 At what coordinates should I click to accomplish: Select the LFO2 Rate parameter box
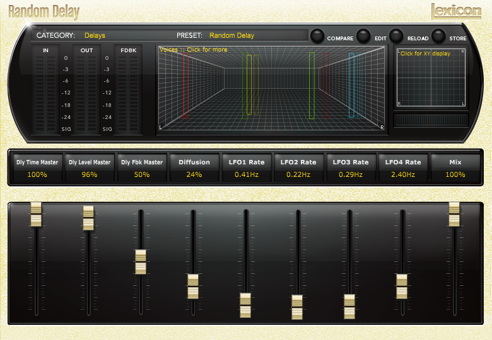298,167
